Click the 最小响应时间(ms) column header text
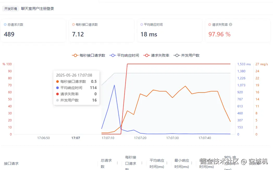Image resolution: width=273 pixels, height=170 pixels. [x=182, y=164]
